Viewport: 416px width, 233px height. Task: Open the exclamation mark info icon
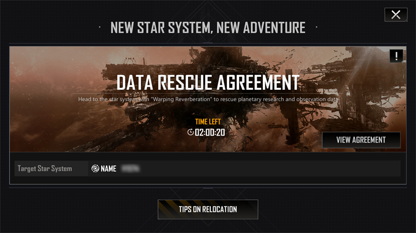pos(397,56)
